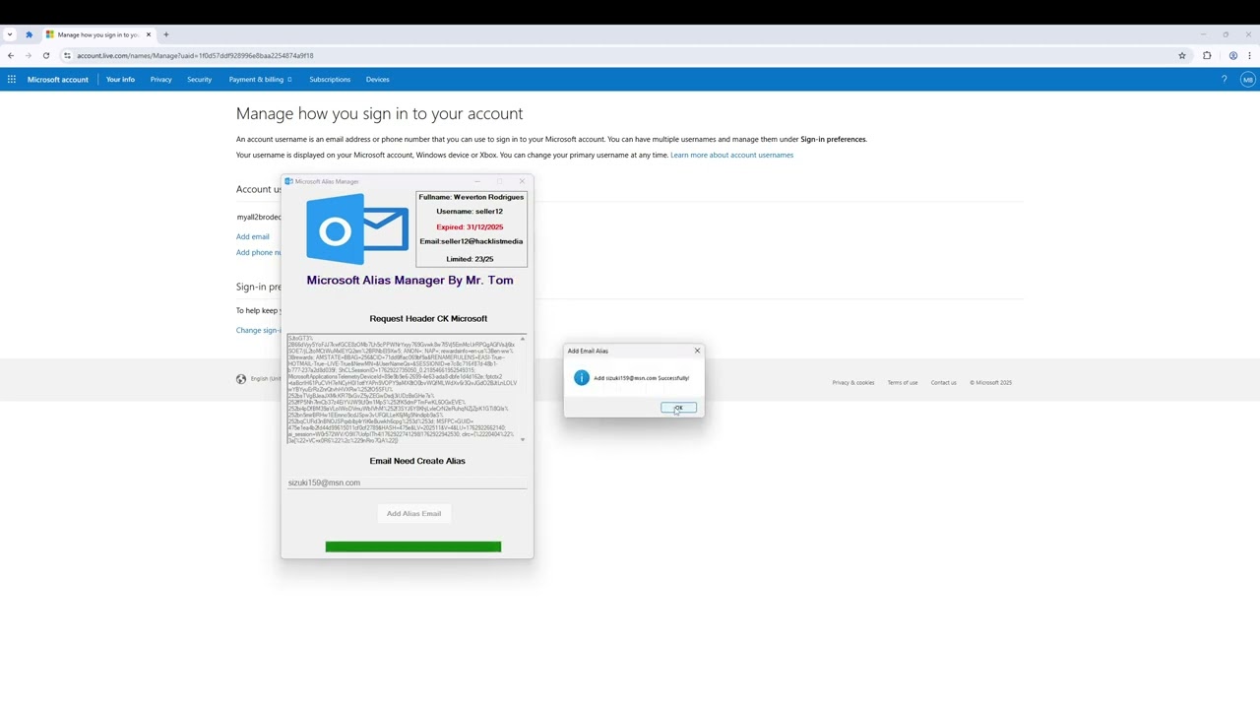Select the pinned extension tab
The height and width of the screenshot is (709, 1260).
[x=29, y=34]
